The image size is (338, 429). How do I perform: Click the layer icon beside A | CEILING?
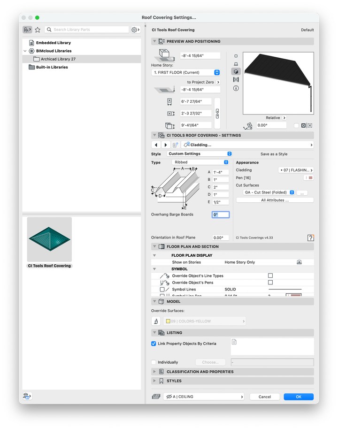pyautogui.click(x=156, y=397)
